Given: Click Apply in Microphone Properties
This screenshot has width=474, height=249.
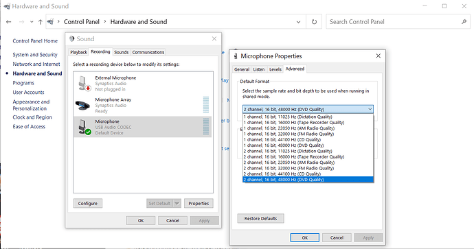Looking at the screenshot, I should (x=368, y=238).
